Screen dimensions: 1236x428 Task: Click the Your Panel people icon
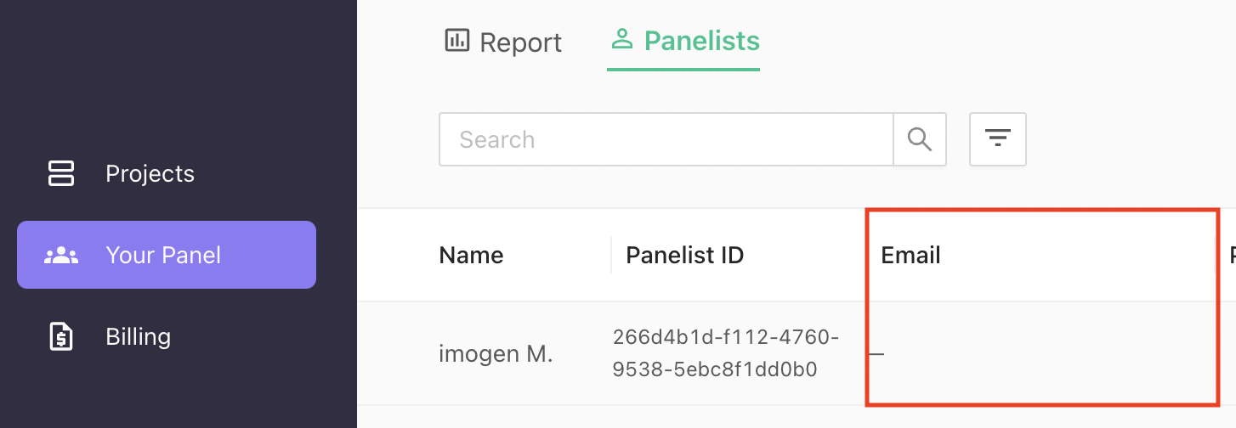click(x=61, y=255)
